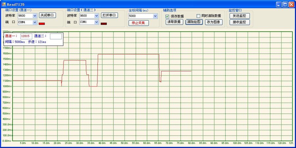Click the empty 通道二 value field
The height and width of the screenshot is (148, 296).
coord(56,36)
